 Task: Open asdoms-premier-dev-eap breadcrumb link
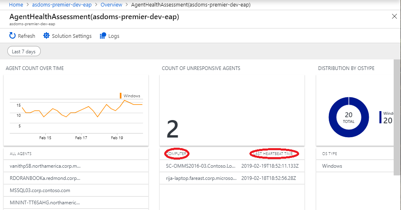[62, 4]
